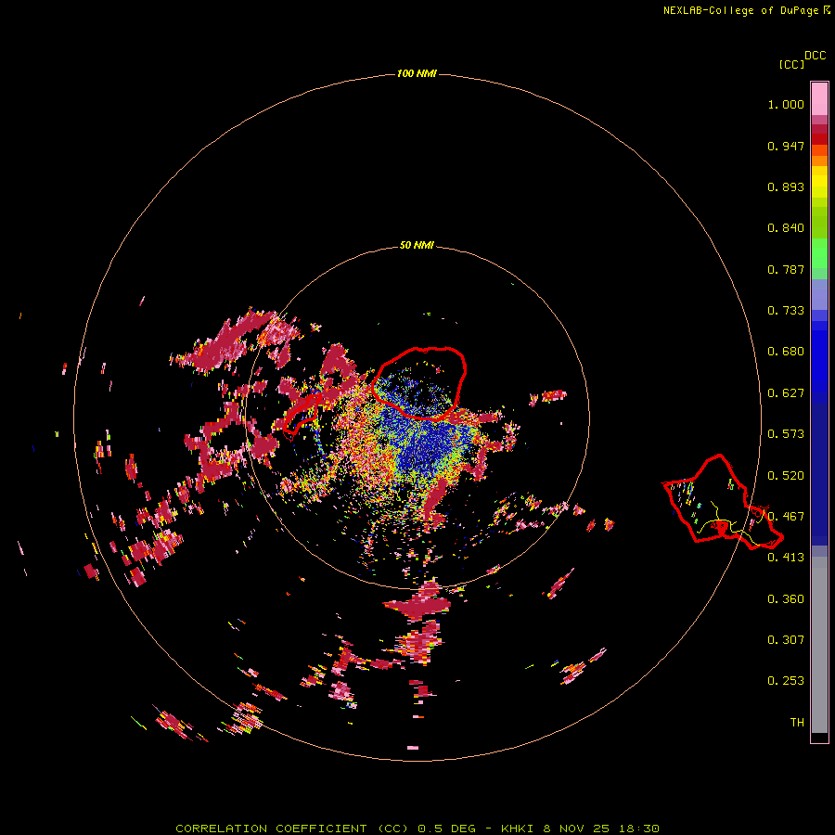The height and width of the screenshot is (835, 835).
Task: Click the 0.253 scale value
Action: point(786,681)
